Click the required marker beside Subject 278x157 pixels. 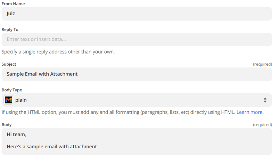click(262, 64)
